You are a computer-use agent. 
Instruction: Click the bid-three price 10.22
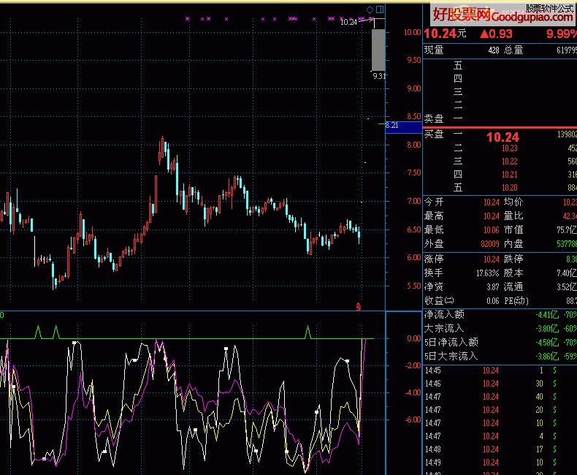[510, 161]
